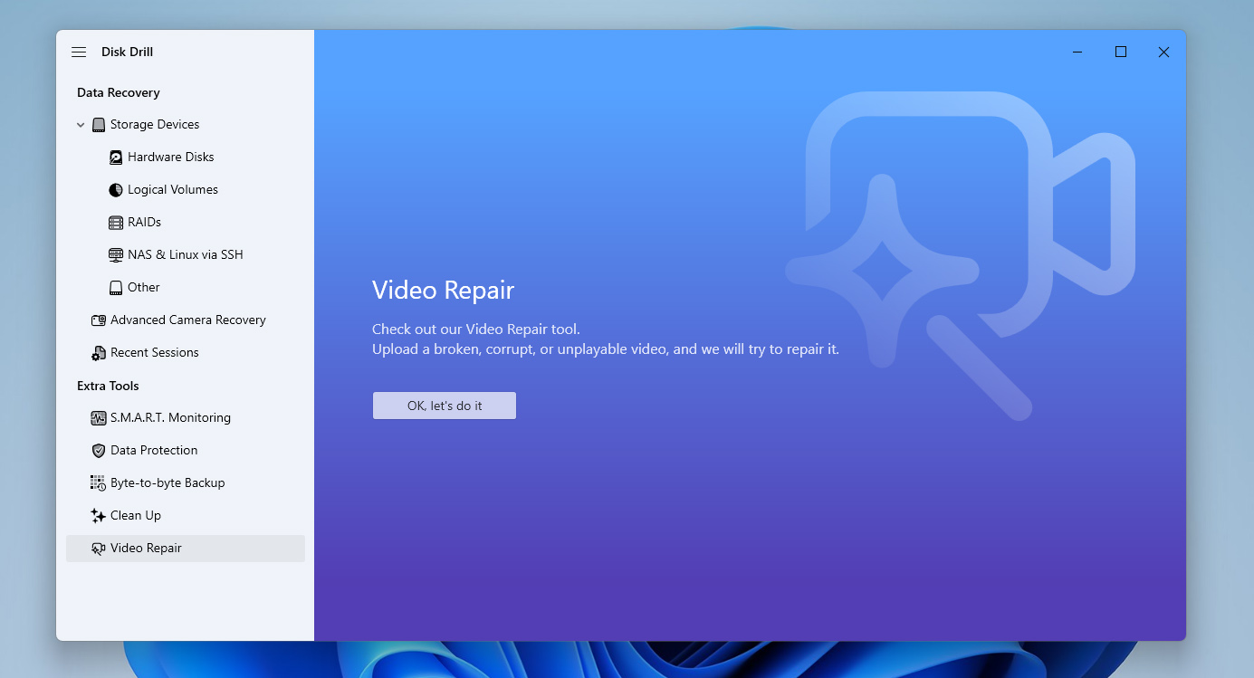Select Recent Sessions in the sidebar

(155, 352)
